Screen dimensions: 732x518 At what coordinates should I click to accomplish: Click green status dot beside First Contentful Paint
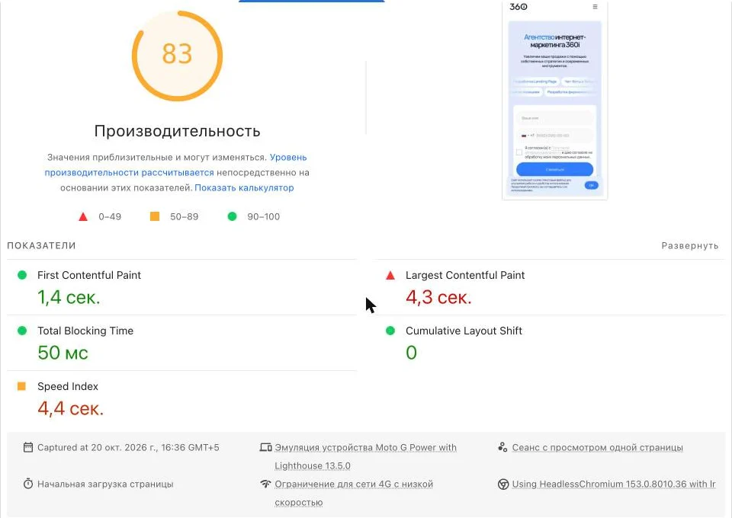point(22,275)
